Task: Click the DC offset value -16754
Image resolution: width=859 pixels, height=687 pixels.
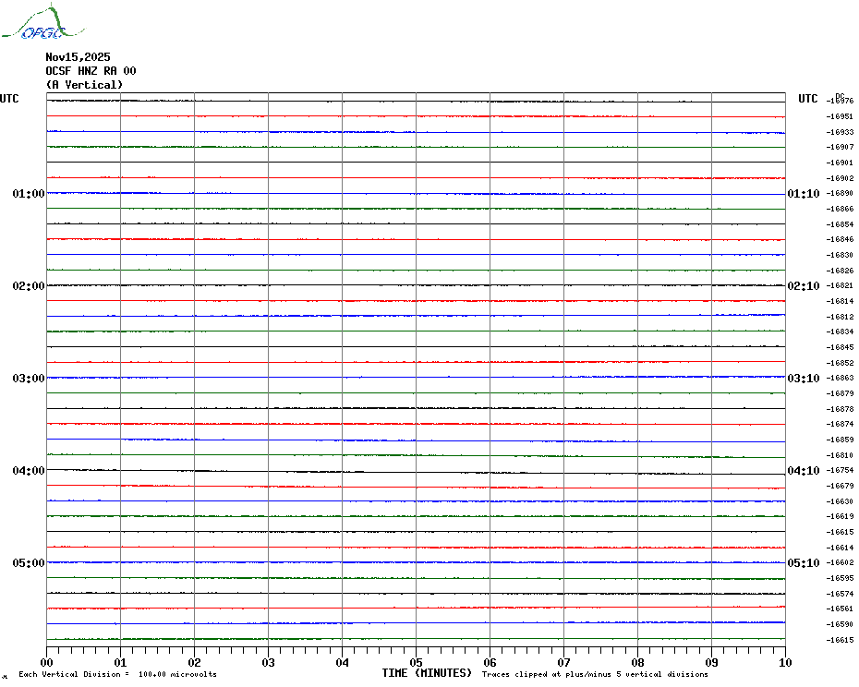Action: pyautogui.click(x=840, y=471)
